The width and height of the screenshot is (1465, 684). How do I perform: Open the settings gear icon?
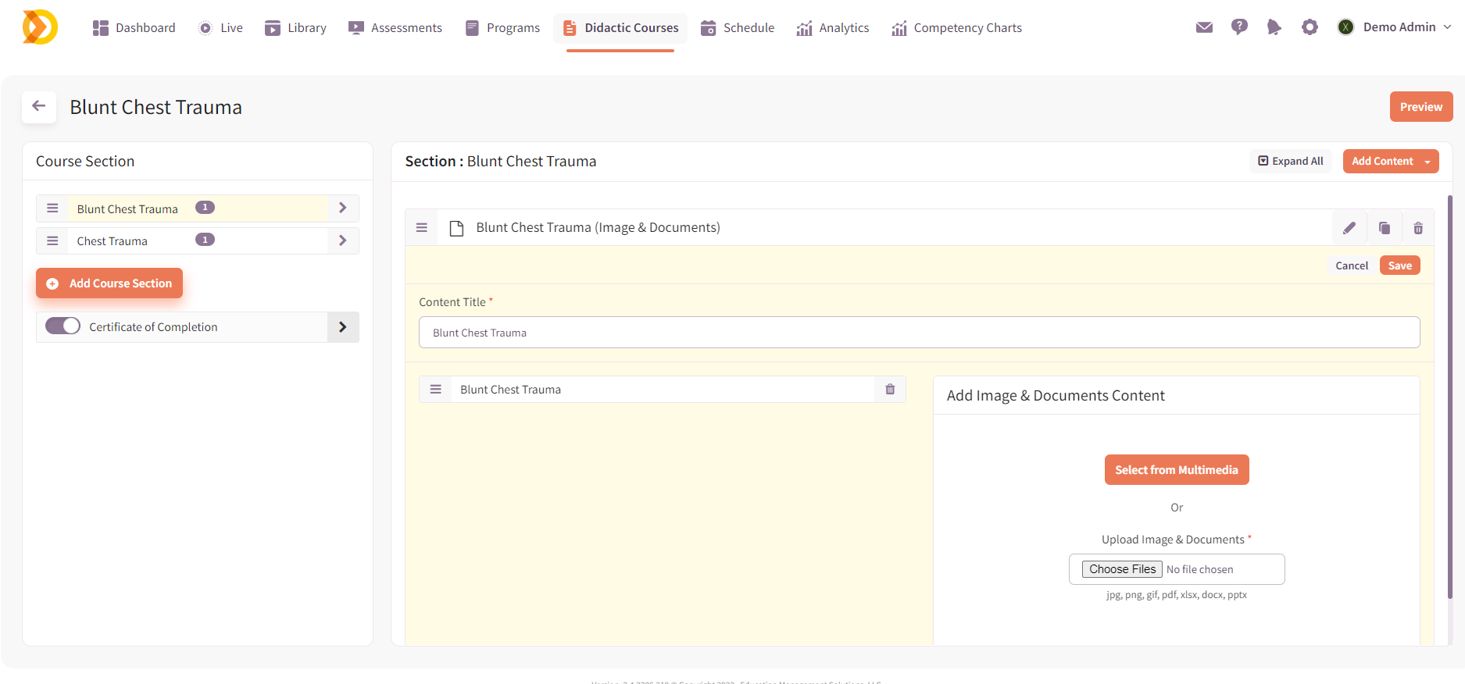(x=1310, y=27)
